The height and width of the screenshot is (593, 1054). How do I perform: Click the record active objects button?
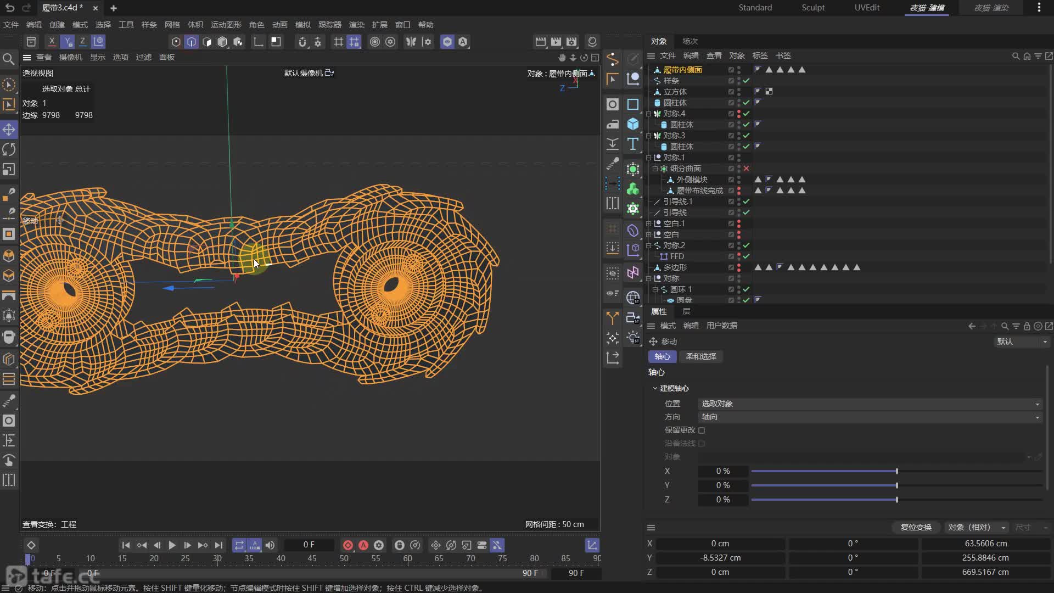coord(347,545)
